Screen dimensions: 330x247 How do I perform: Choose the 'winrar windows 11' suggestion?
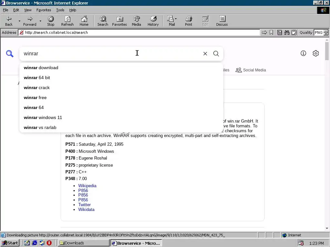tap(121, 117)
